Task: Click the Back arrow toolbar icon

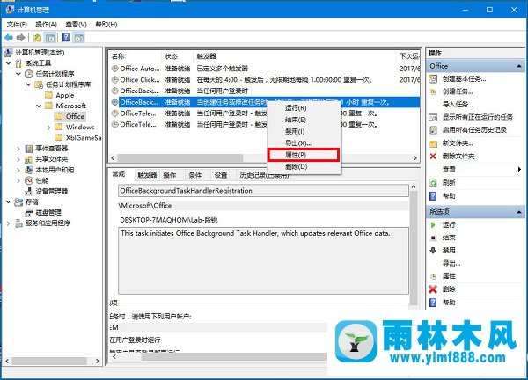Action: pyautogui.click(x=9, y=37)
